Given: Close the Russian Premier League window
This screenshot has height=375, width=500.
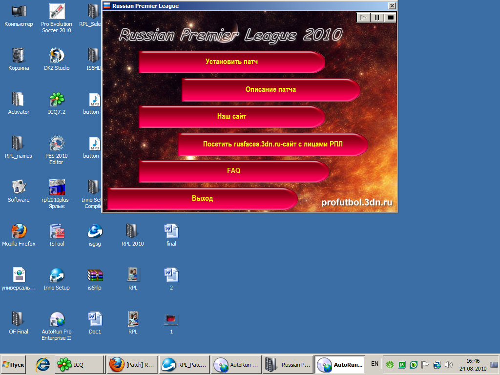Looking at the screenshot, I should pos(392,6).
